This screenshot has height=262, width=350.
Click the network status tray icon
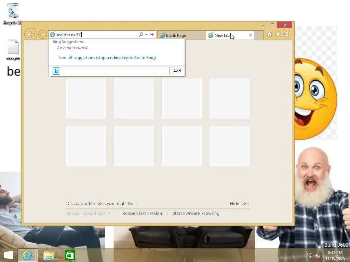[310, 256]
